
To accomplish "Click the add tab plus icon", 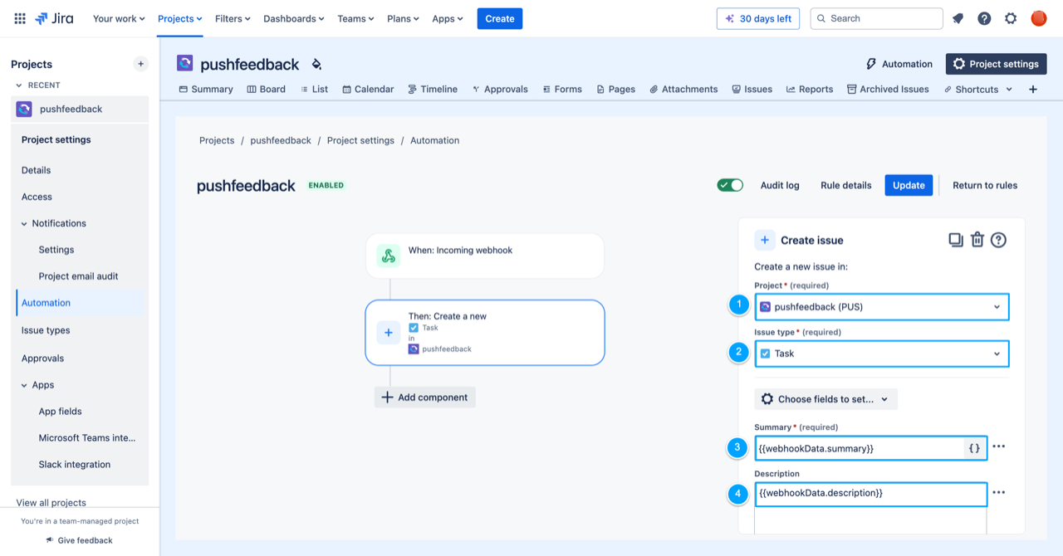I will tap(1033, 89).
